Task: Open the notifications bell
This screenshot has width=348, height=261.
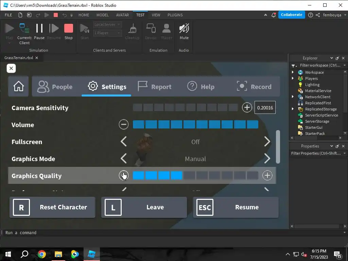Action: pos(274,15)
